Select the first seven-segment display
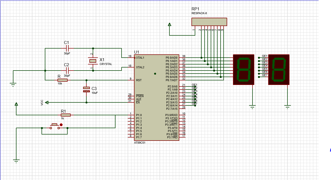Screen dimensions: 331x180 [243, 70]
